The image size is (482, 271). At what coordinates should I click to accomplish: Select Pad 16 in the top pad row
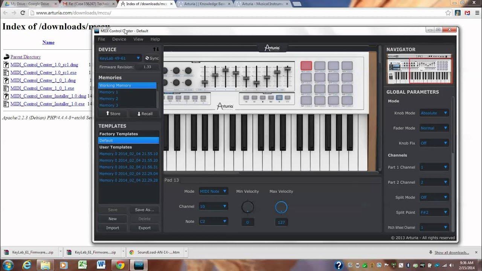(347, 66)
